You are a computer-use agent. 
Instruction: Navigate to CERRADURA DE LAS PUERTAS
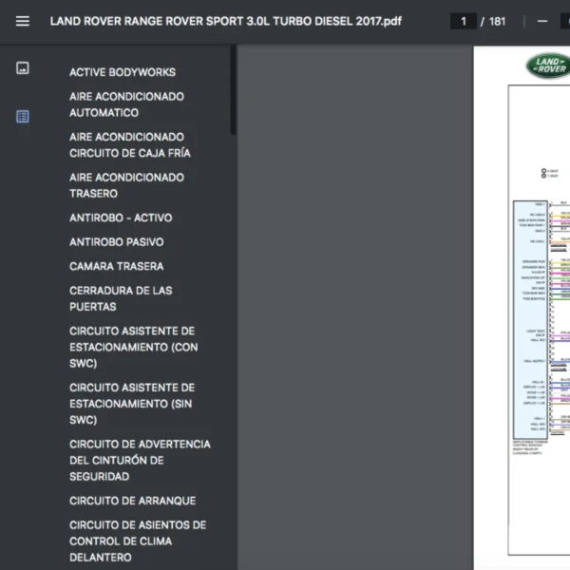coord(119,298)
